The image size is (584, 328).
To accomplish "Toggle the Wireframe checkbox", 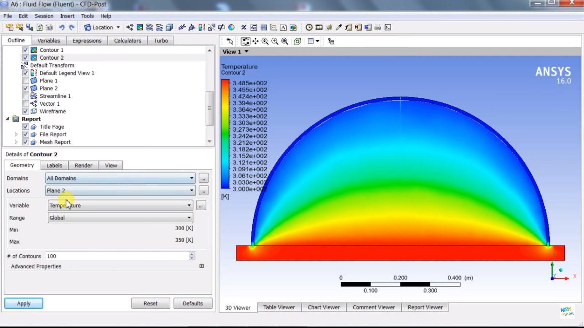I will [26, 111].
